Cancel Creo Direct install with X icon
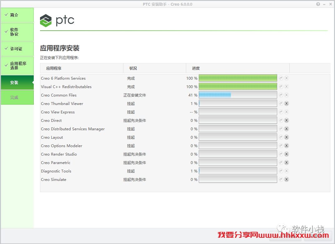This screenshot has width=335, height=244. (x=287, y=120)
